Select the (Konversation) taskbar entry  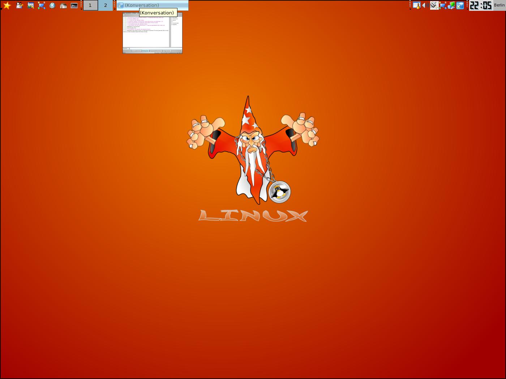153,5
